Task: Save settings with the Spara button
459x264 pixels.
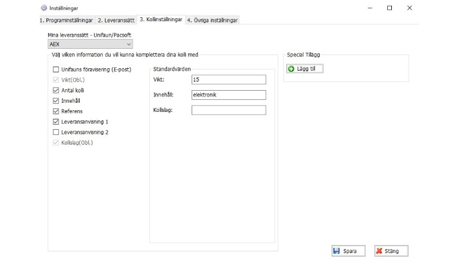Action: tap(348, 251)
